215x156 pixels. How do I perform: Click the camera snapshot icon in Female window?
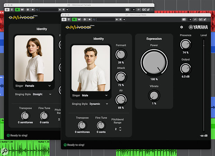pos(127,10)
